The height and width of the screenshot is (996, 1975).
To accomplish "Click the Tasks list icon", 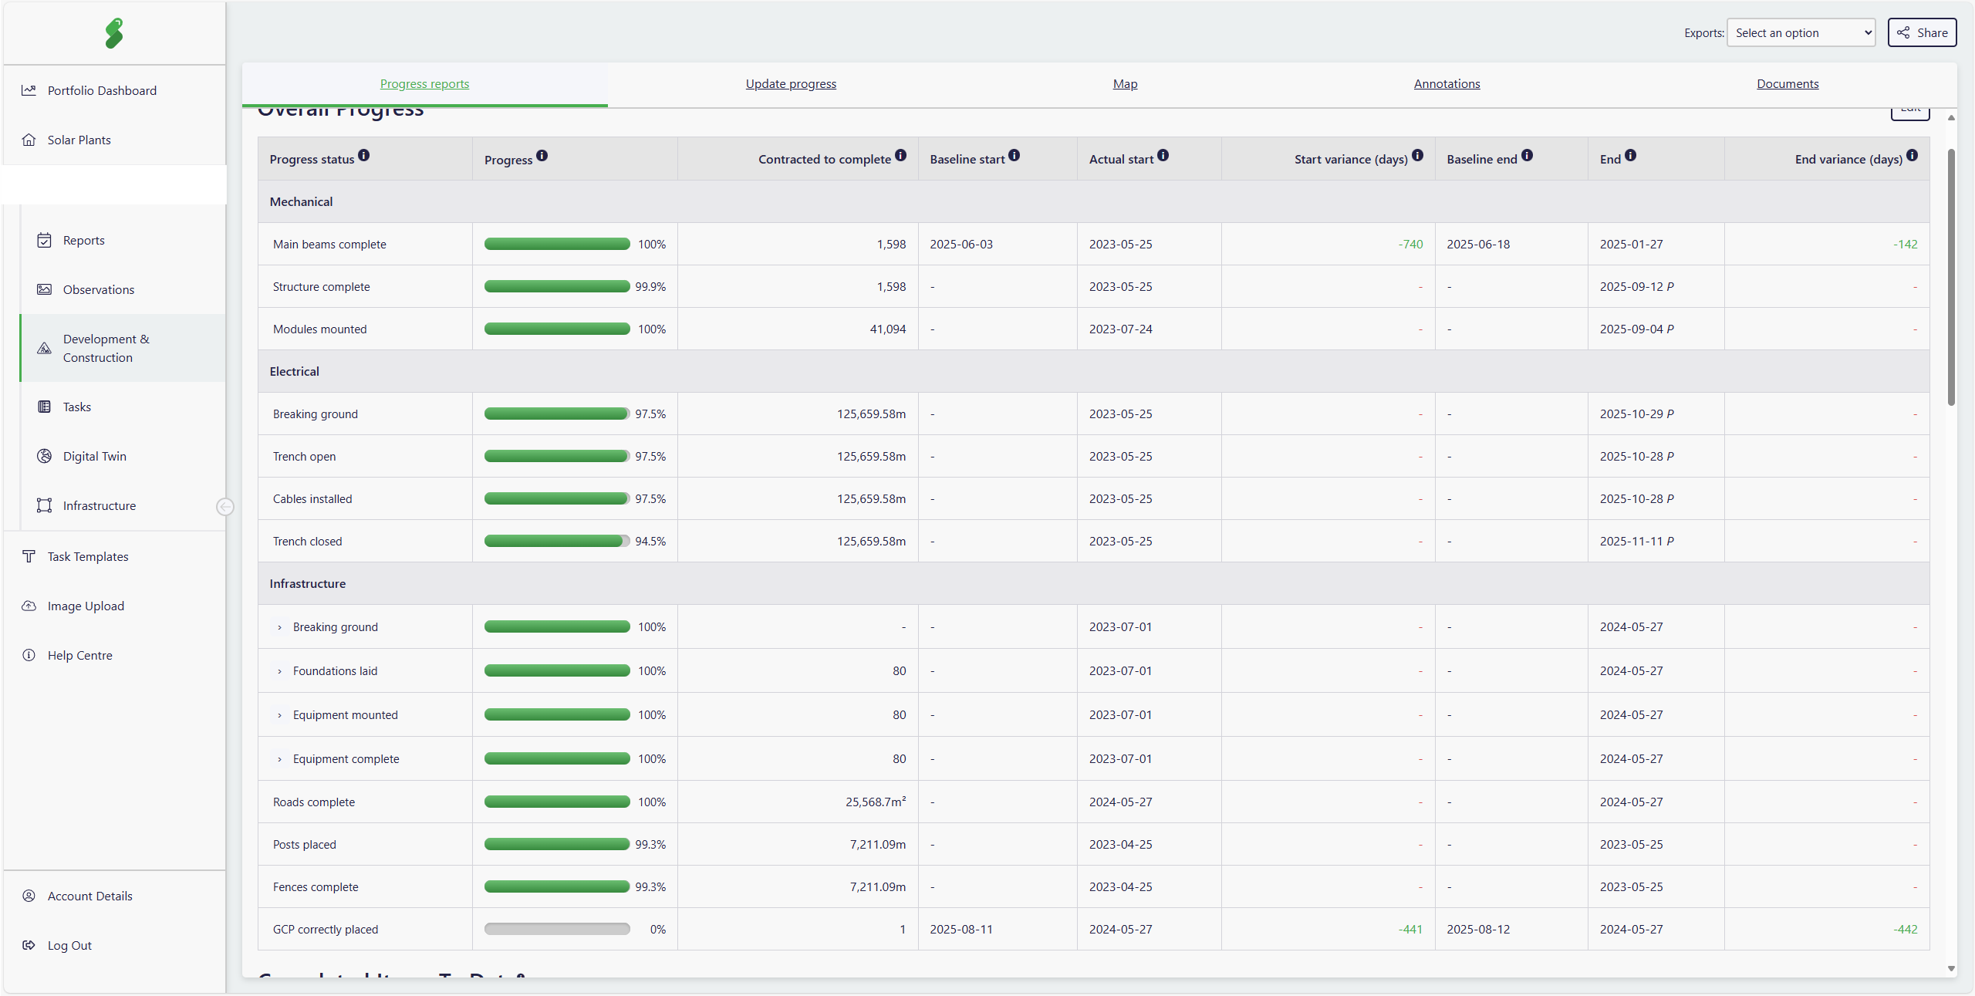I will pyautogui.click(x=44, y=407).
